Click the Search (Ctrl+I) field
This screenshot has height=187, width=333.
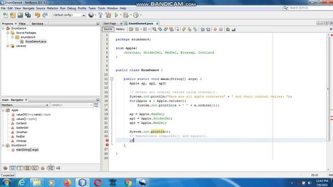310,8
